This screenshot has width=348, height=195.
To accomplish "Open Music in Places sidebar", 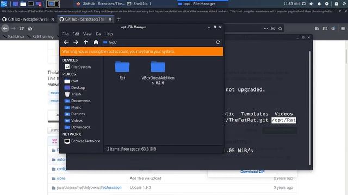I will [x=73, y=107].
